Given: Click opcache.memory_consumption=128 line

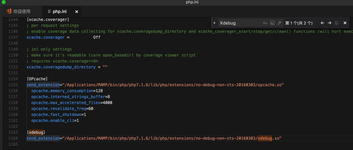Looking at the screenshot, I should click(x=67, y=91).
